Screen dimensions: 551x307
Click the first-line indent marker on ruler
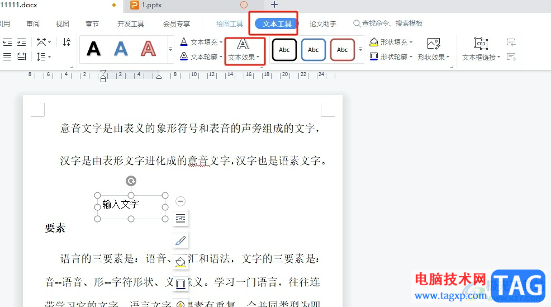click(103, 73)
